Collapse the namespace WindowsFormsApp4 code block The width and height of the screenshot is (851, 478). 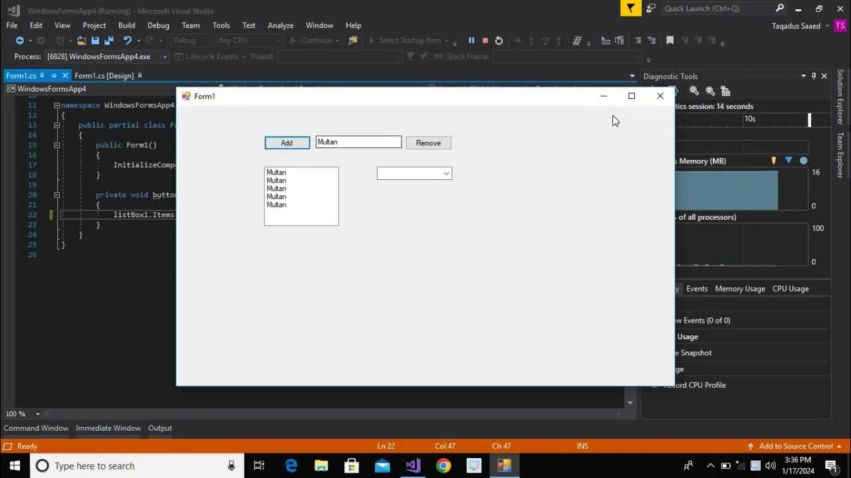click(x=57, y=105)
